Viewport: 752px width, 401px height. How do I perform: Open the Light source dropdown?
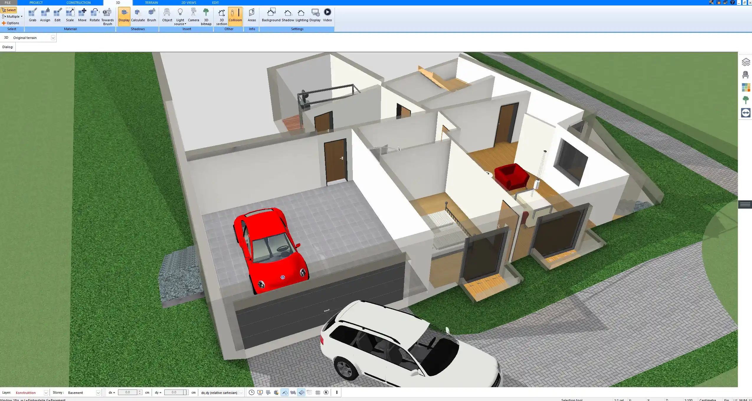[180, 17]
